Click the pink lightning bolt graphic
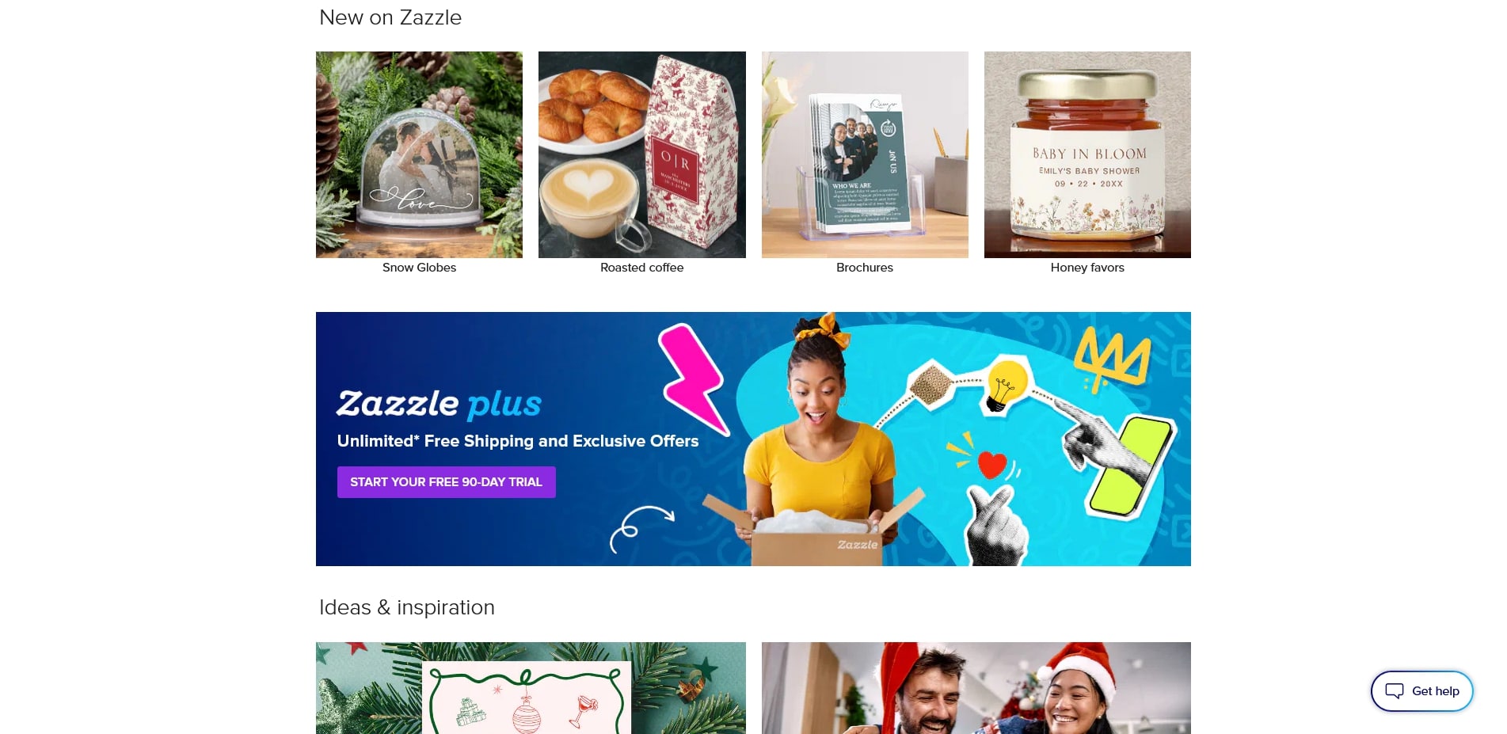1507x734 pixels. 694,378
